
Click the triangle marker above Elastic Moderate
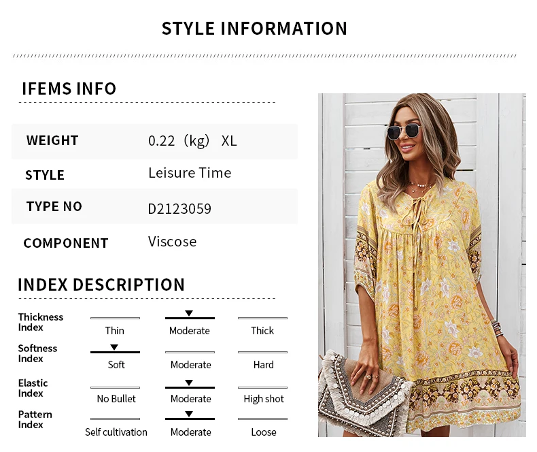coord(189,383)
